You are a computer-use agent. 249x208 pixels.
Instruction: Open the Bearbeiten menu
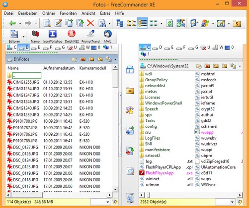(x=28, y=13)
